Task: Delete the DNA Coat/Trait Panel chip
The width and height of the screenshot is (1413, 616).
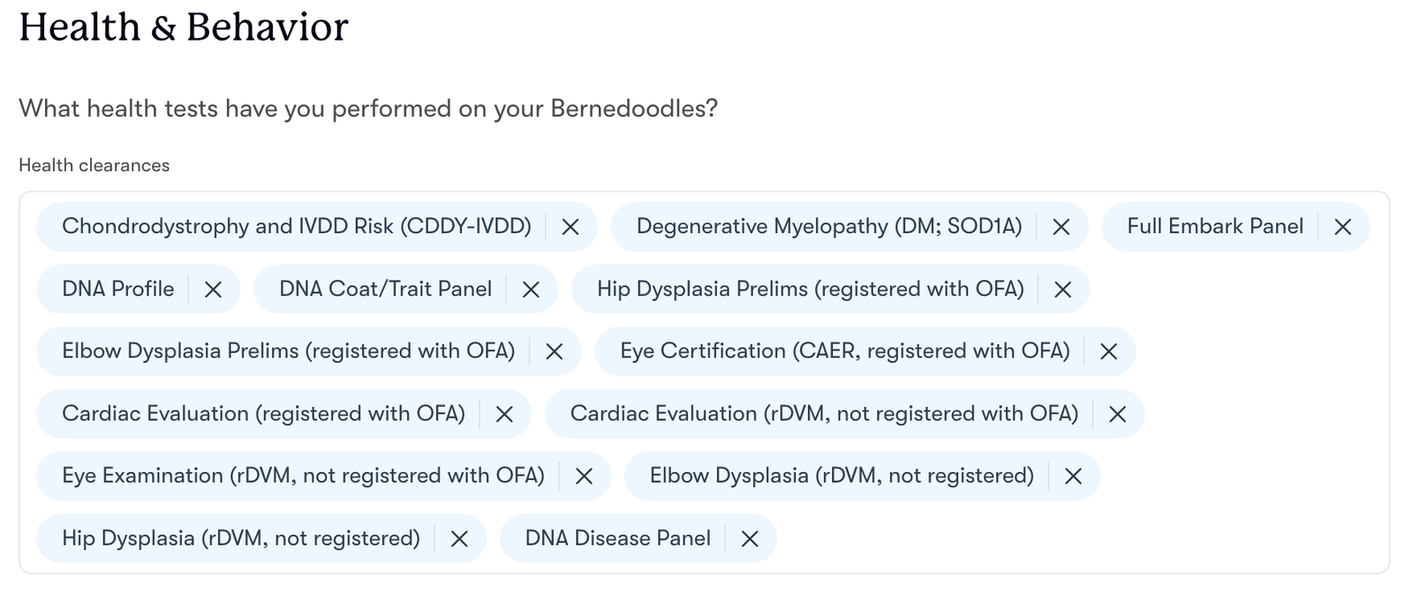Action: pyautogui.click(x=531, y=289)
